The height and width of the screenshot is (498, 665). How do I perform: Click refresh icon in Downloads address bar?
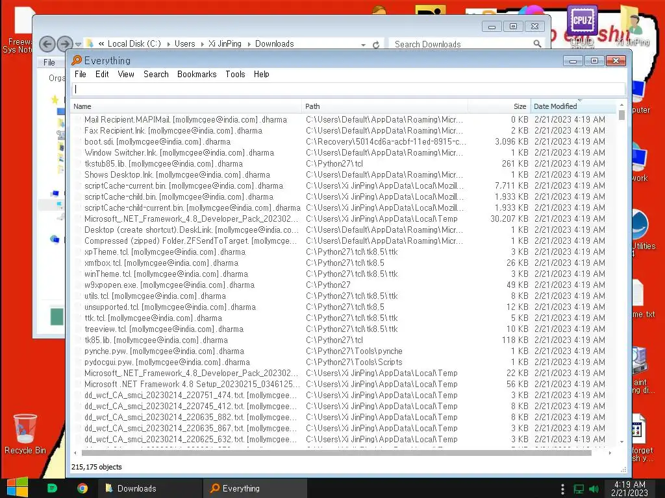pos(376,45)
